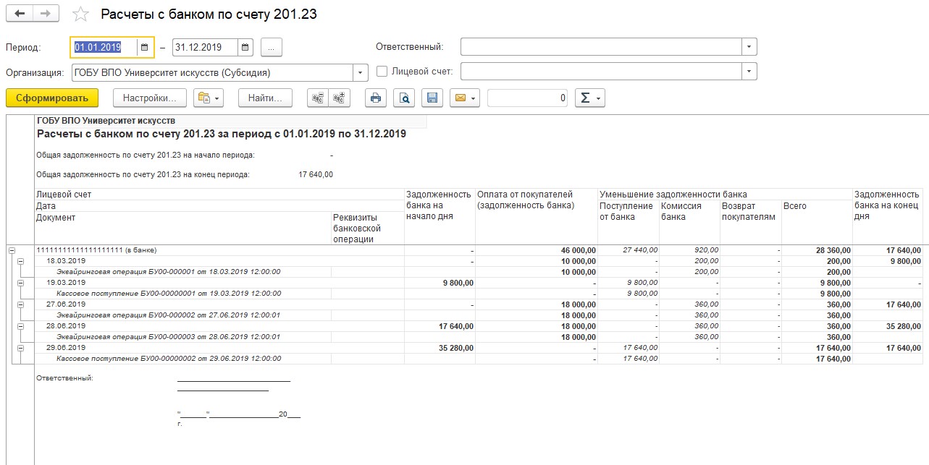Open print preview icon
Viewport: 929px width, 465px height.
tap(404, 98)
